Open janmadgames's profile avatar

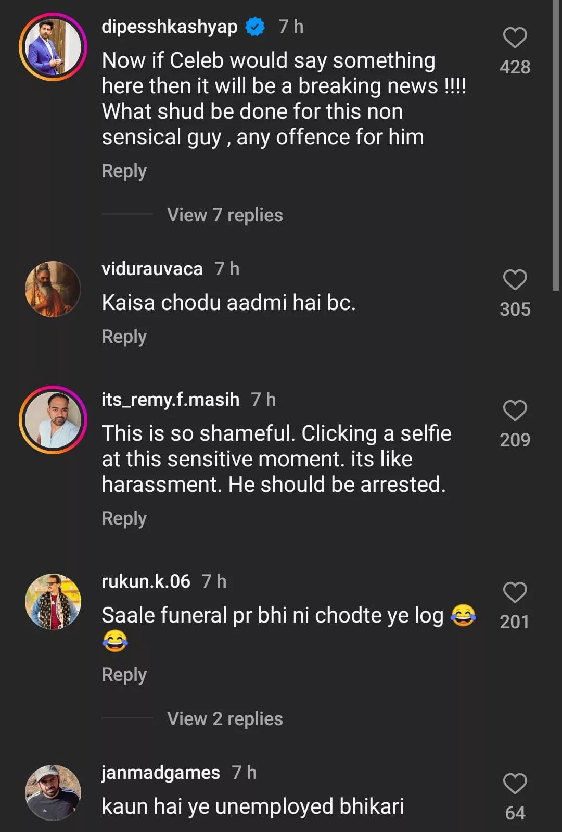[53, 792]
